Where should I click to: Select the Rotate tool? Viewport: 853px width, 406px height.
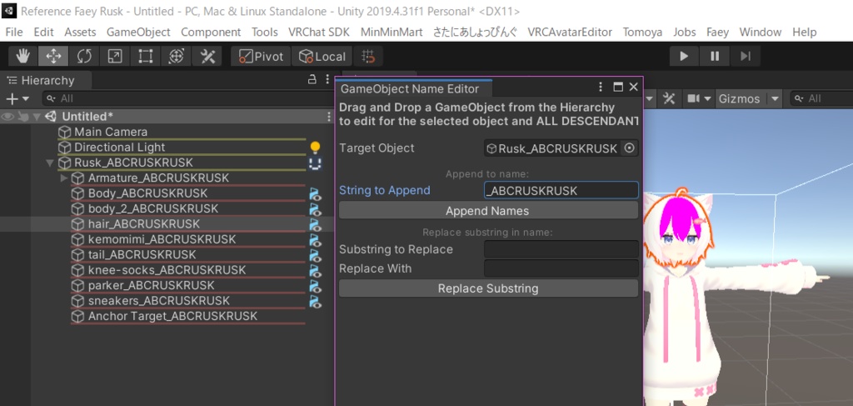point(84,56)
